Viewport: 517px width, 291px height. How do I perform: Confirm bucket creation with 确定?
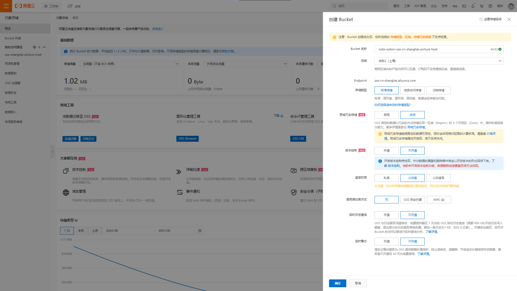click(338, 283)
